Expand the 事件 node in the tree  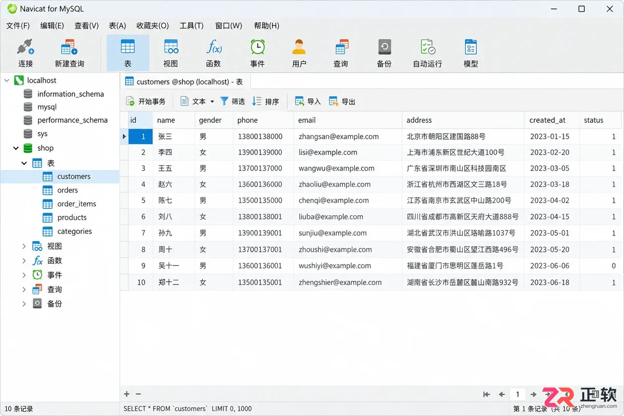[x=24, y=275]
